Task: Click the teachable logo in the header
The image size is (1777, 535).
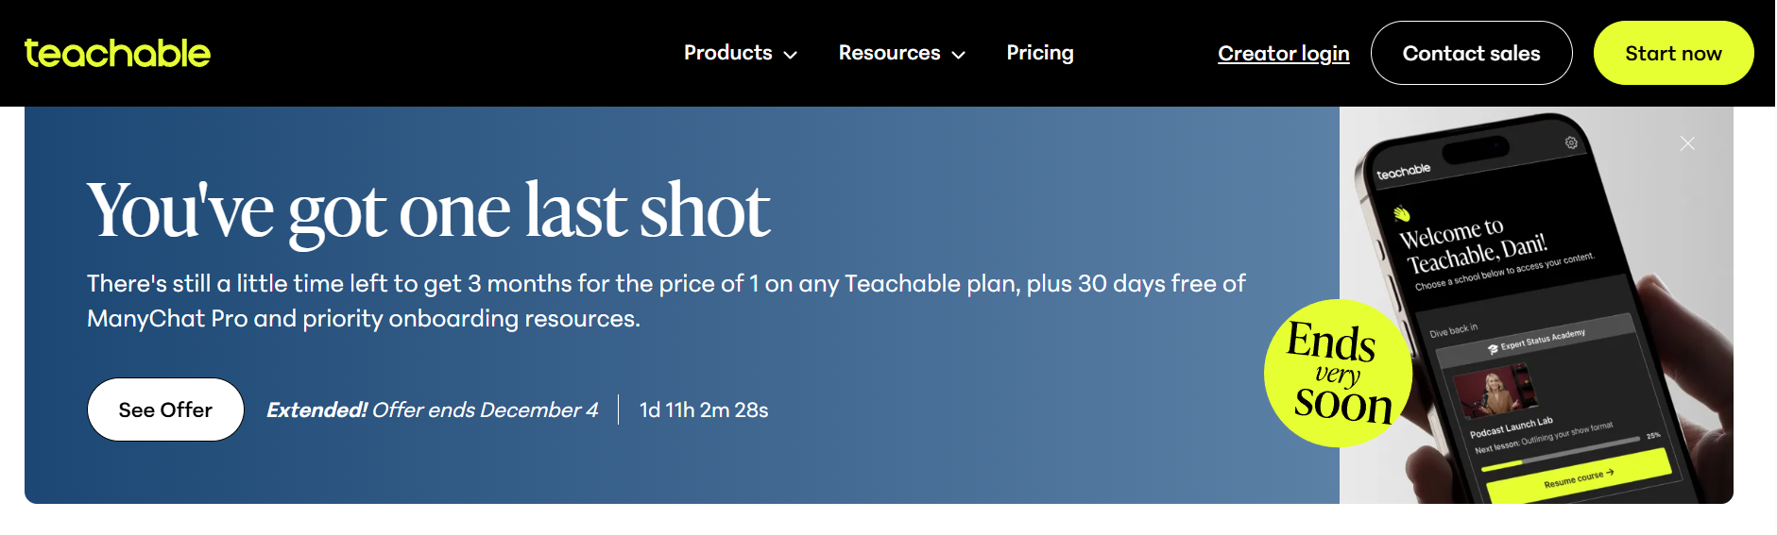Action: [x=117, y=54]
